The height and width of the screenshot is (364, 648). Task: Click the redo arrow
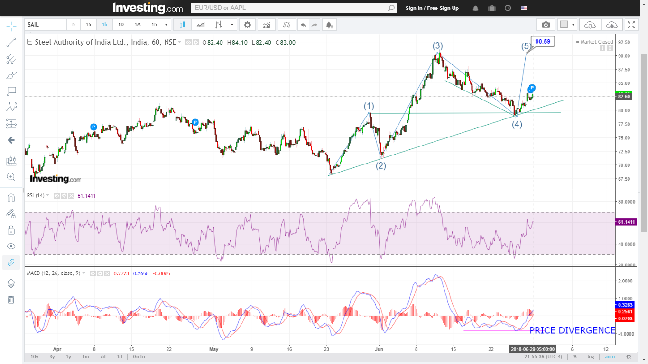coord(315,25)
